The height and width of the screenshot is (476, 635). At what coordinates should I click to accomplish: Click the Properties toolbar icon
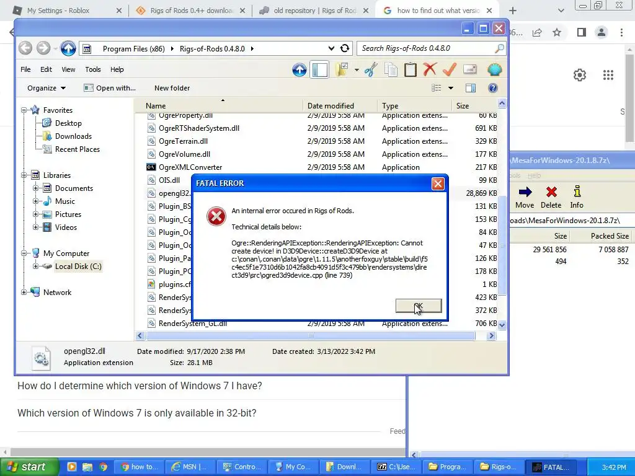click(x=469, y=69)
